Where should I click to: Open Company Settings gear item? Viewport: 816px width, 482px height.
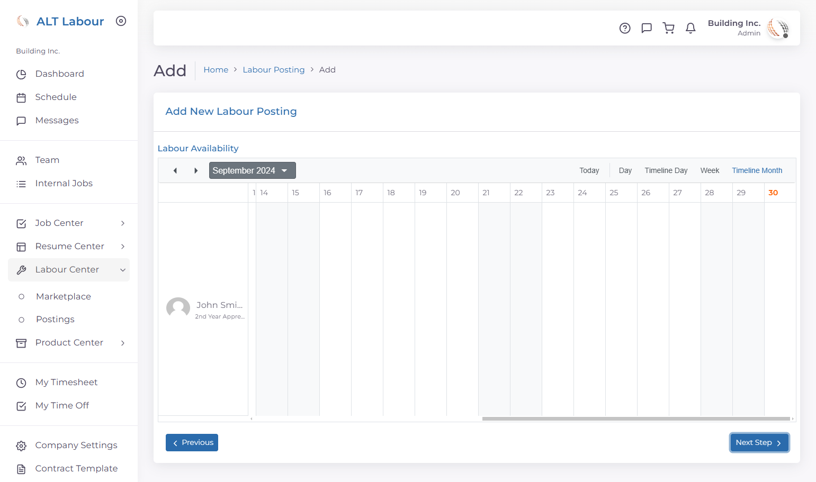(69, 445)
